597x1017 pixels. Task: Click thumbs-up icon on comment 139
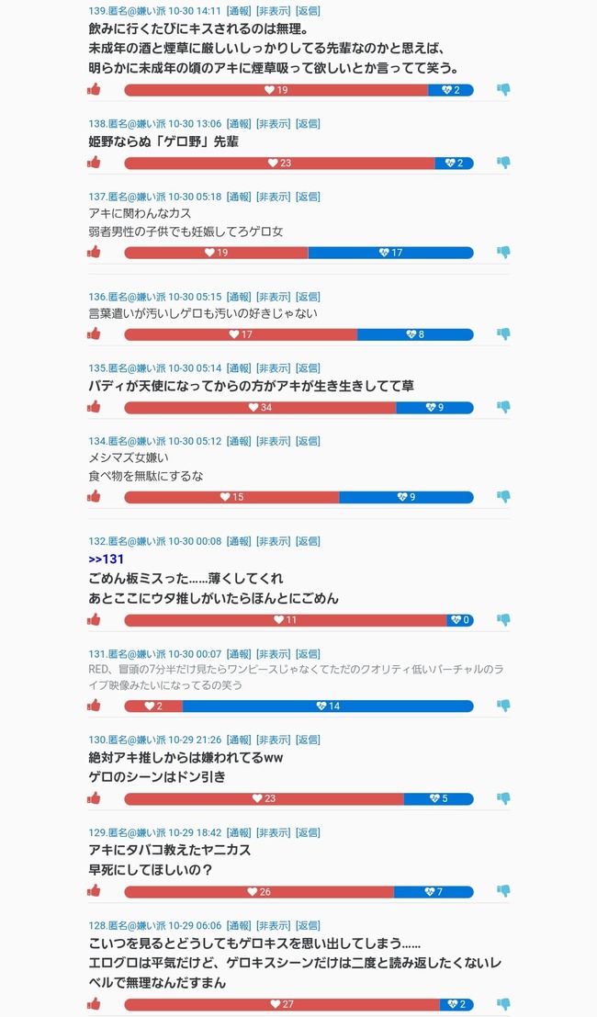click(94, 90)
